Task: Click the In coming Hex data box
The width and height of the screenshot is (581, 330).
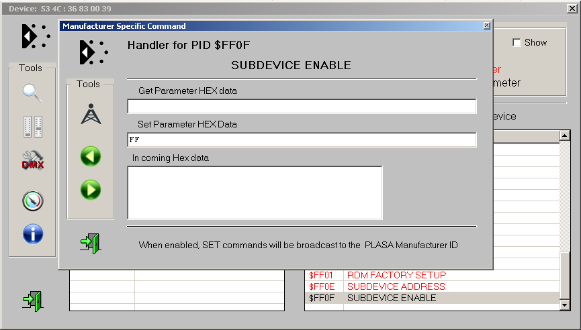Action: [x=255, y=192]
